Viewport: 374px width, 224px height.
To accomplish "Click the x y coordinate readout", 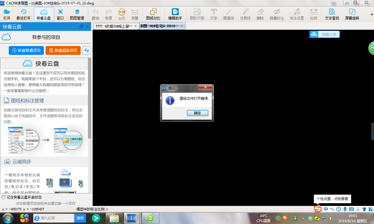I will tap(23, 209).
